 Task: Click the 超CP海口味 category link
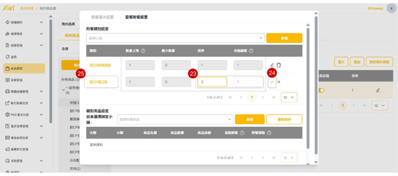(100, 82)
